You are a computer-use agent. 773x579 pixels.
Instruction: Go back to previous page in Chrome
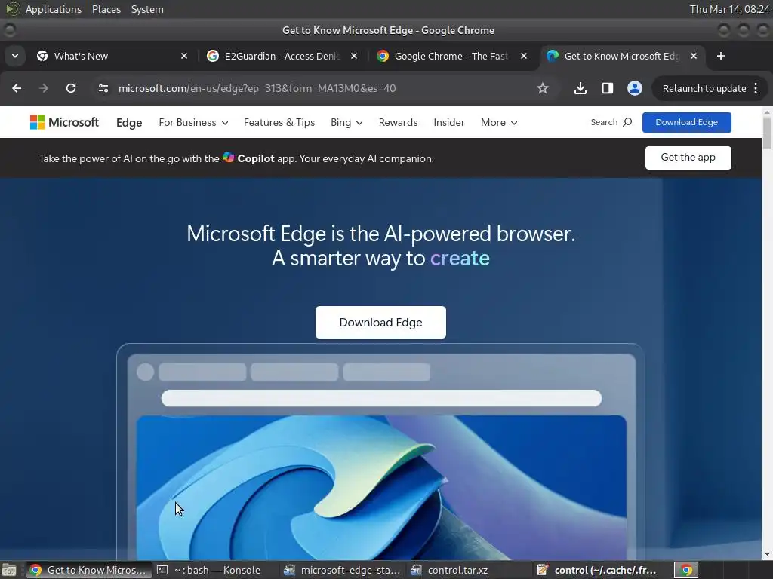click(17, 88)
